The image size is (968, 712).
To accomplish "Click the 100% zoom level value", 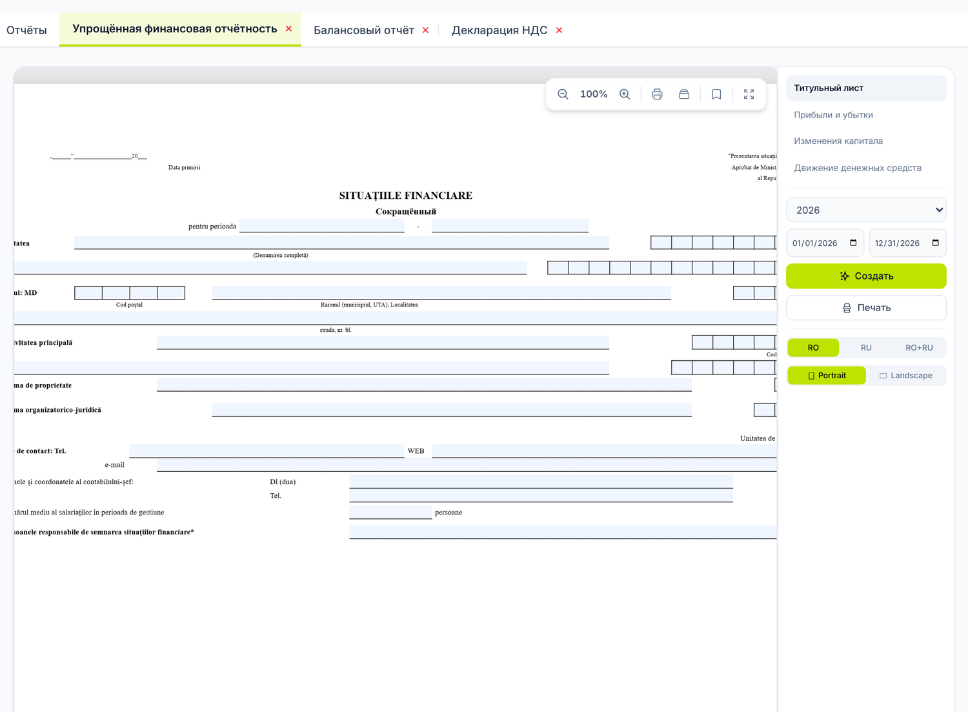I will (594, 94).
